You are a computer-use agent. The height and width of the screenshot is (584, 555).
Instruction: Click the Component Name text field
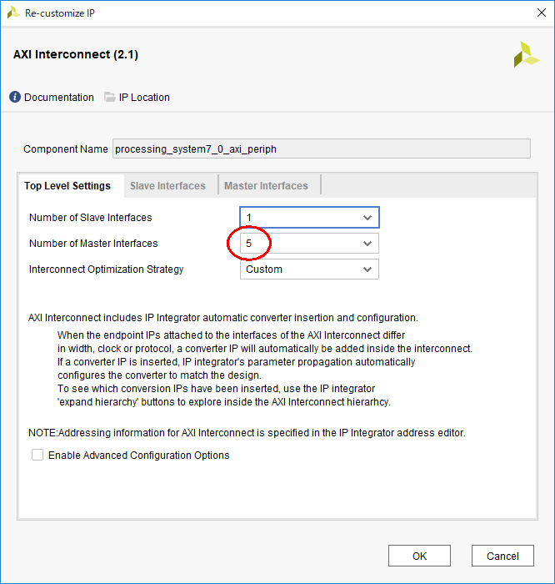pyautogui.click(x=321, y=149)
